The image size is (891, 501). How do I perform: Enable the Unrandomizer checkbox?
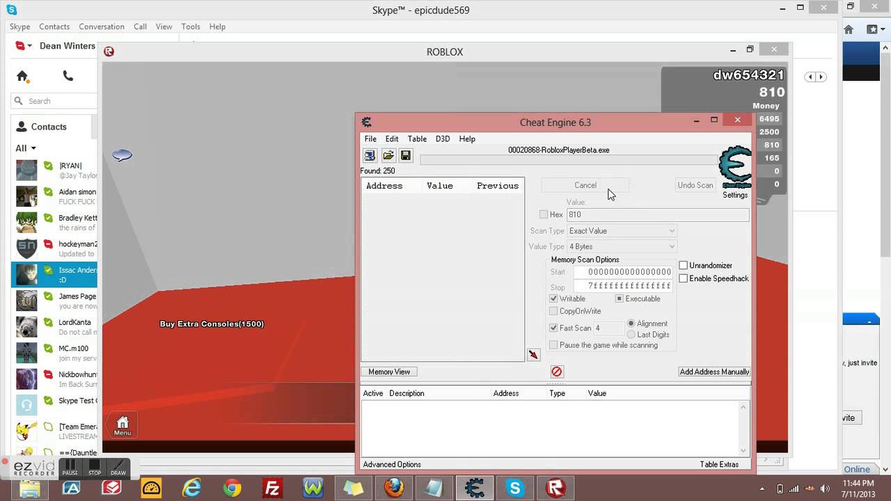click(684, 266)
